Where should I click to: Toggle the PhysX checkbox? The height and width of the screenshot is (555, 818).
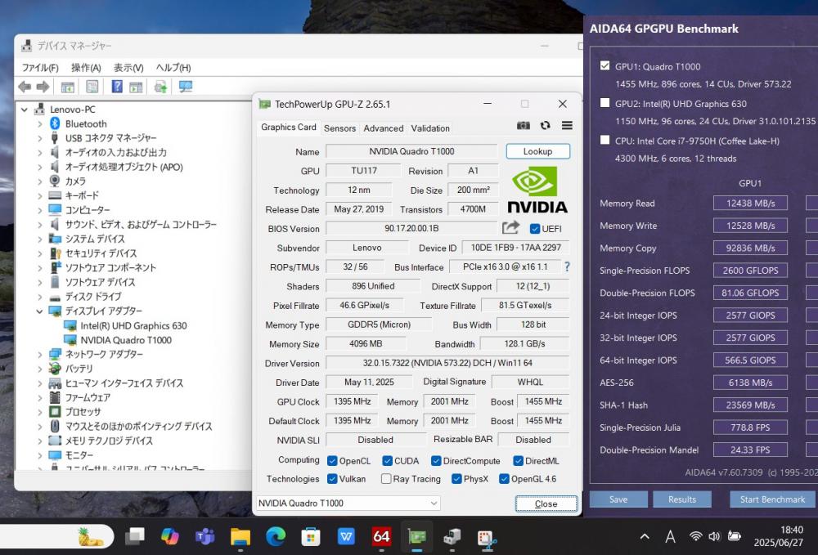456,478
